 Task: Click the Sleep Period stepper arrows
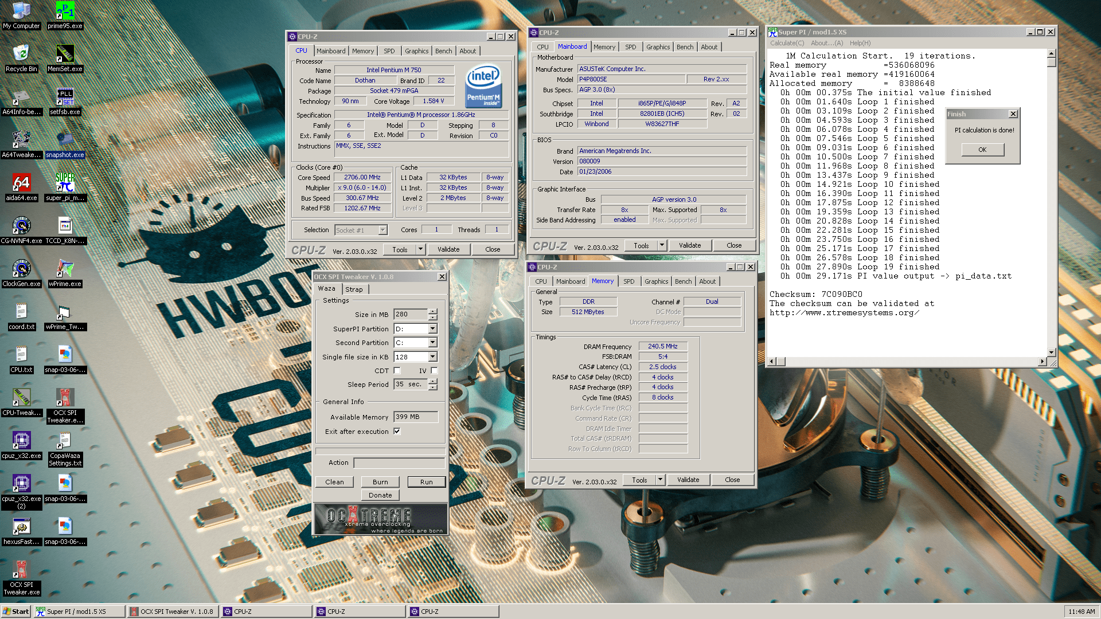coord(432,385)
